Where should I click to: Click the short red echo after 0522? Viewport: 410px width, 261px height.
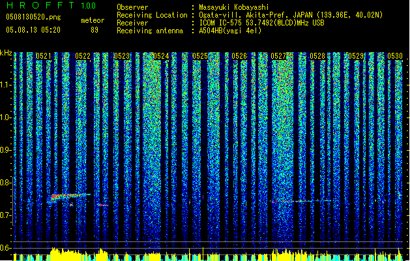102,205
